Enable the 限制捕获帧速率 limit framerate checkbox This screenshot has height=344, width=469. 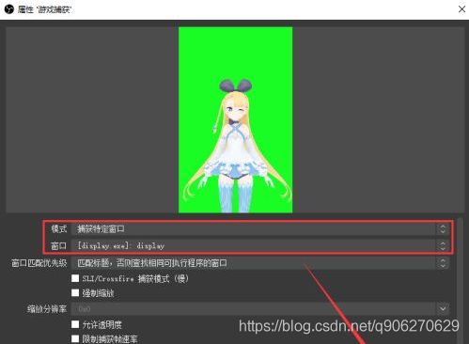[x=75, y=338]
